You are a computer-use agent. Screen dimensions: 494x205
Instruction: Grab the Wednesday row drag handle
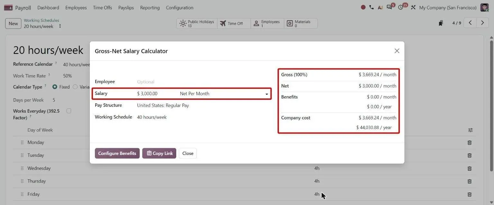(x=22, y=168)
